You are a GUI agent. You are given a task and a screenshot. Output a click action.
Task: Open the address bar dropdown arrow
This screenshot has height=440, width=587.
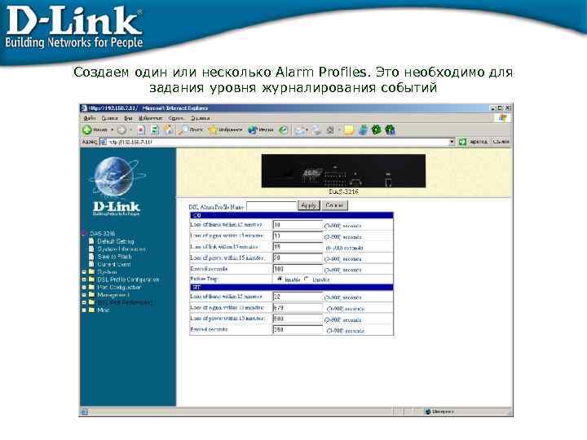coord(452,142)
